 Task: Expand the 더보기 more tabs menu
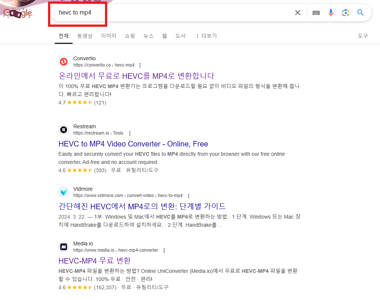point(207,36)
